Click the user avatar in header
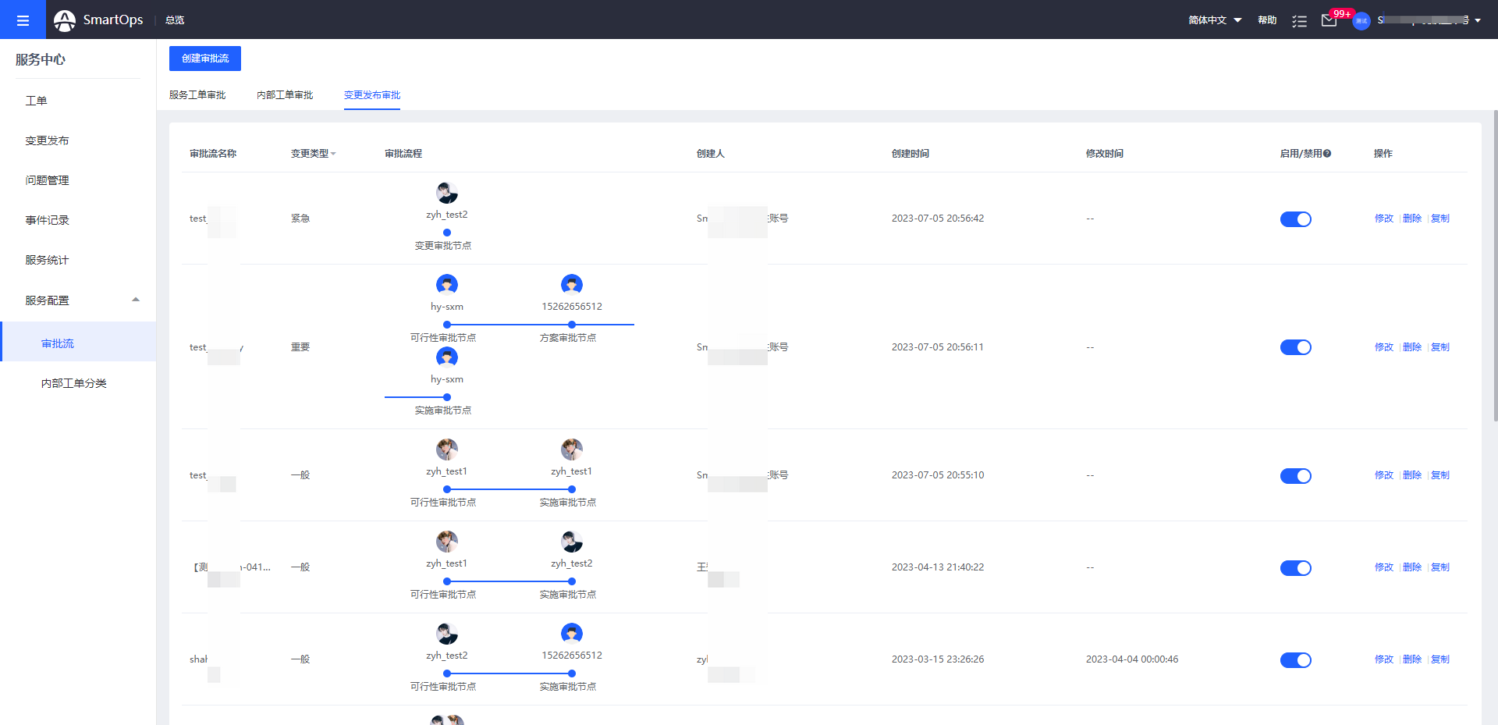 point(1361,21)
